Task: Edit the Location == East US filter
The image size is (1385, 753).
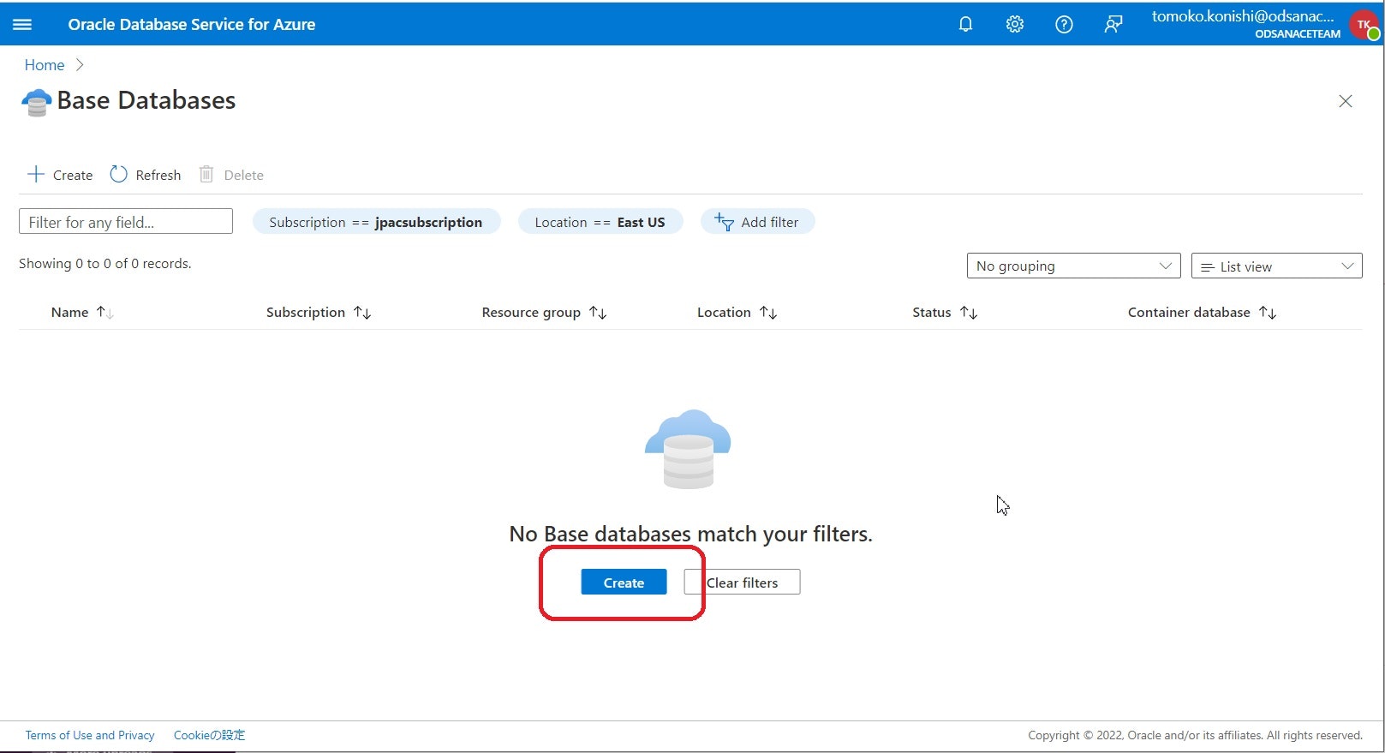Action: click(600, 222)
